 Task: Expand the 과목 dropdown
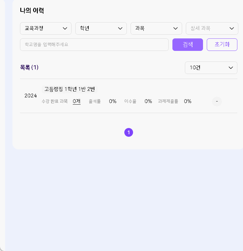tap(156, 28)
